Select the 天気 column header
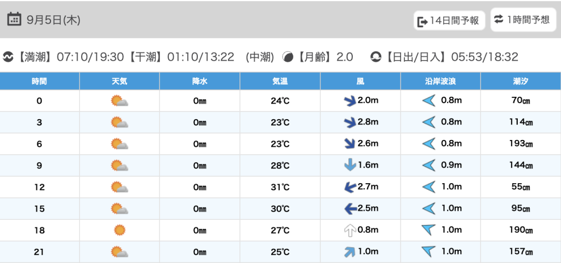 pyautogui.click(x=119, y=81)
